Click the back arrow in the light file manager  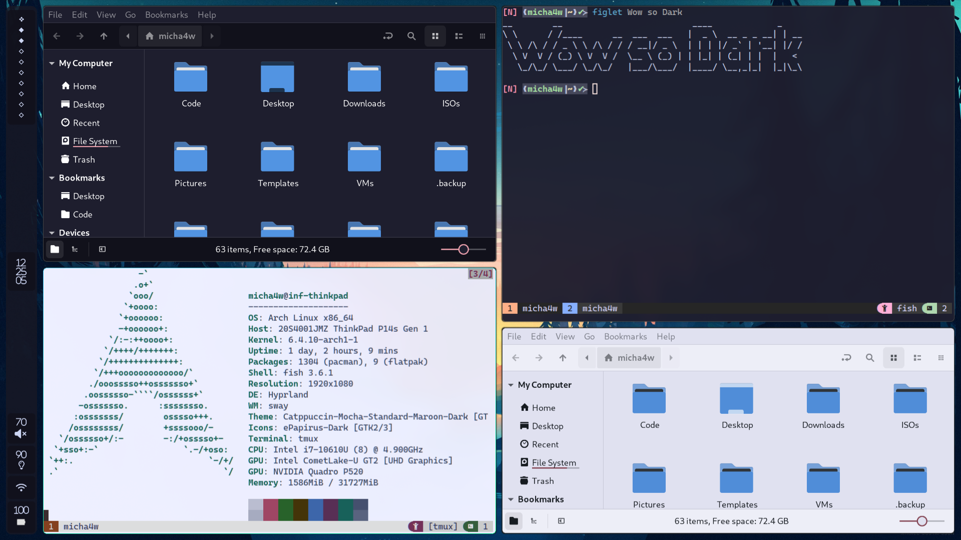click(516, 358)
